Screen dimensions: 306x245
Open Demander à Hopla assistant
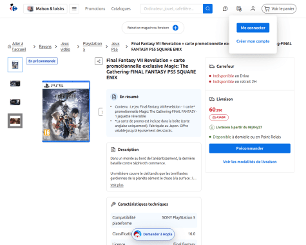pos(153,234)
